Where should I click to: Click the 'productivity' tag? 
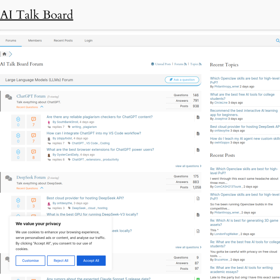[111, 160]
